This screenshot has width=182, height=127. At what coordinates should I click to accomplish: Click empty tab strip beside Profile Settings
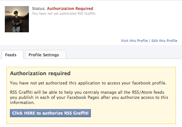123,54
